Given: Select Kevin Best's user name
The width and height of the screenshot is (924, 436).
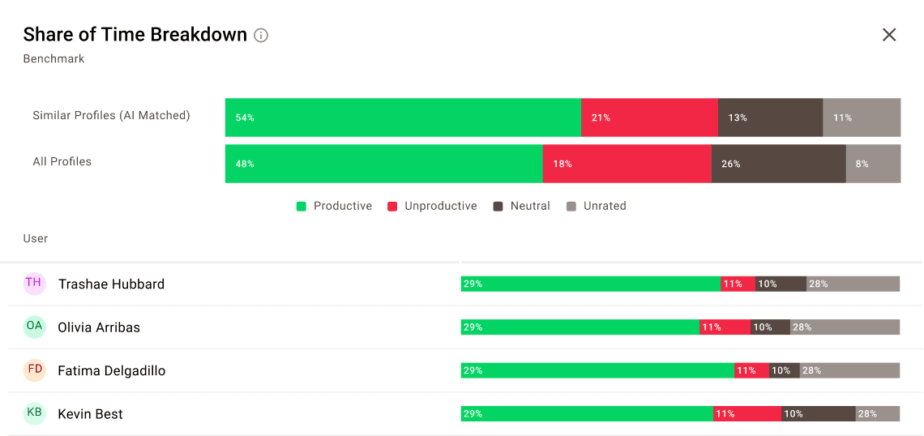Looking at the screenshot, I should point(90,414).
